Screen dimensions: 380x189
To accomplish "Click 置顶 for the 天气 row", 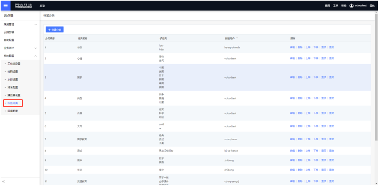I will tap(324, 126).
